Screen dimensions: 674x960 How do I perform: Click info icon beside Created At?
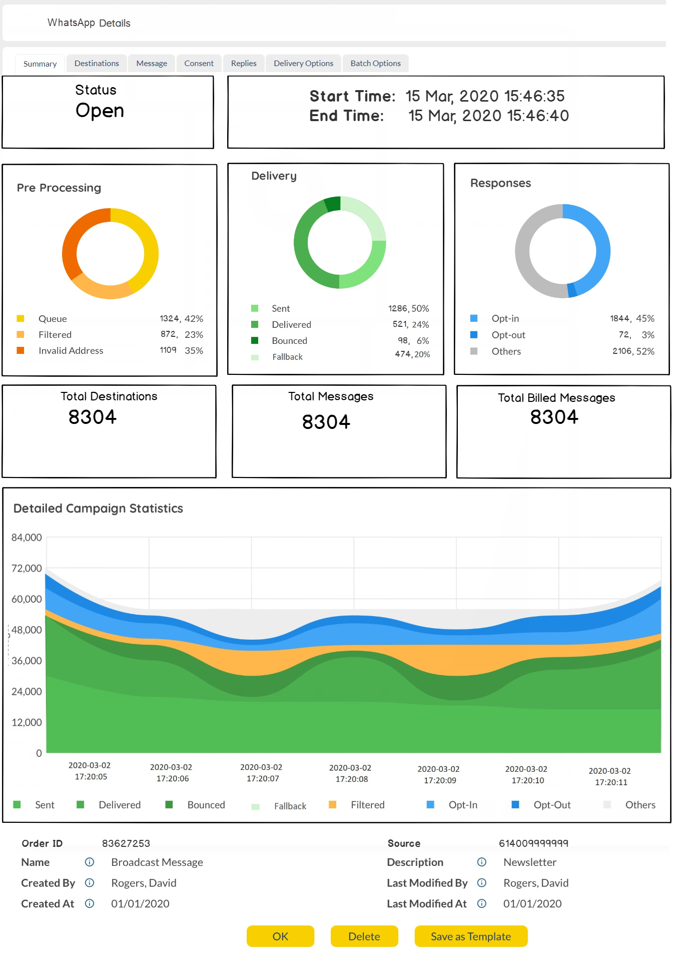(x=90, y=903)
